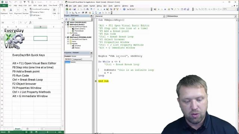The height and width of the screenshot is (134, 239).
Task: Click the Toggle Breakpoint hand icon
Action: (x=90, y=13)
